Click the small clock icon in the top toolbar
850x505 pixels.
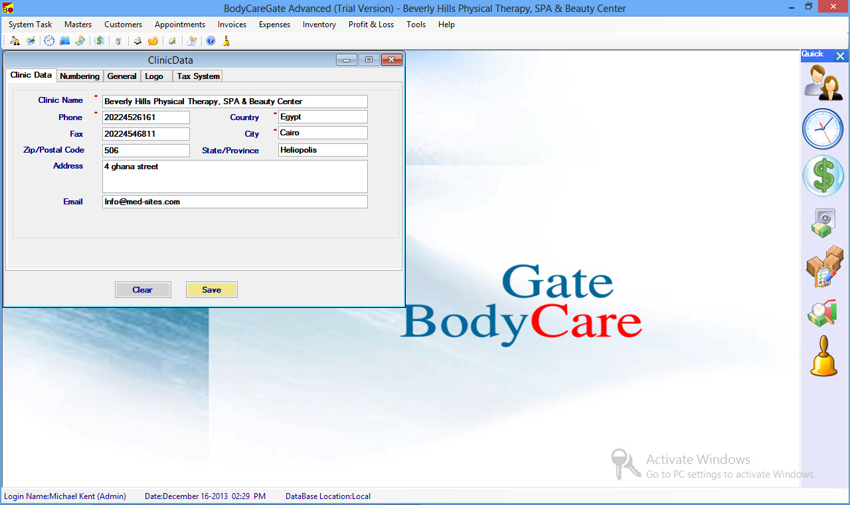click(49, 41)
